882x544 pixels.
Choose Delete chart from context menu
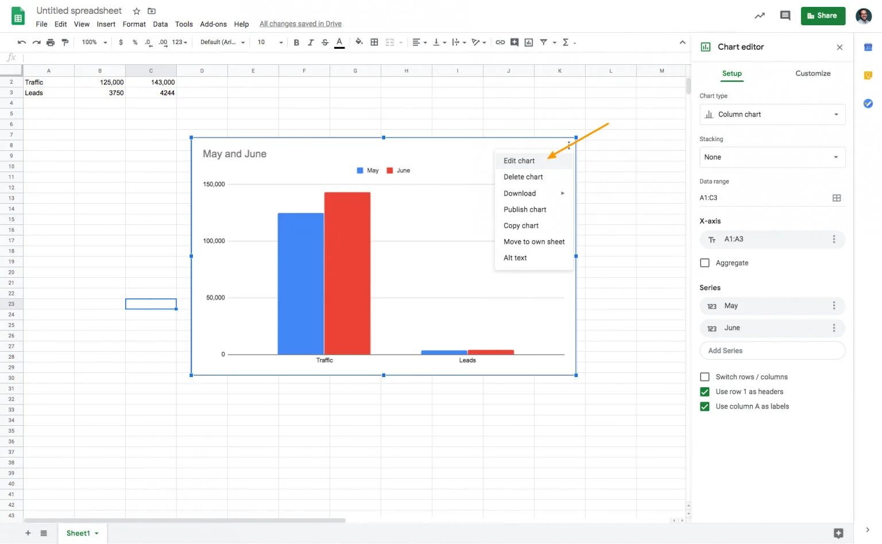pos(523,177)
